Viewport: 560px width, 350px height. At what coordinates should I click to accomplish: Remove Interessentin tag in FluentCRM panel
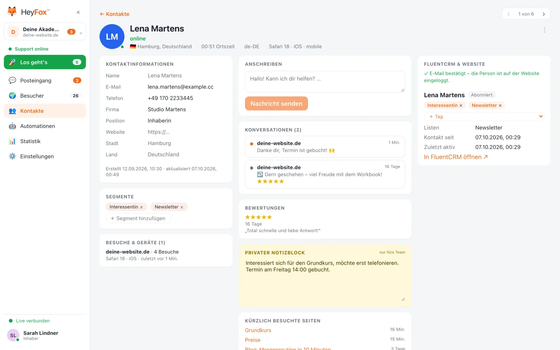(x=461, y=105)
